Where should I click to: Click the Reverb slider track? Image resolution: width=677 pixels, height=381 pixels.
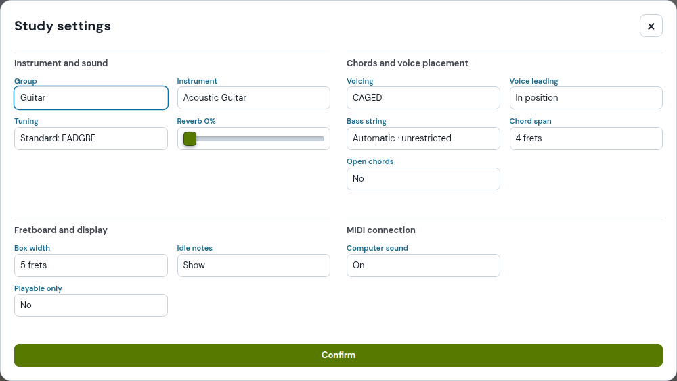pos(254,138)
